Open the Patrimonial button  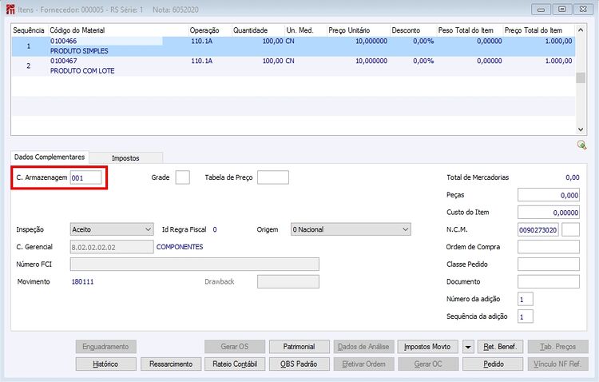point(299,347)
